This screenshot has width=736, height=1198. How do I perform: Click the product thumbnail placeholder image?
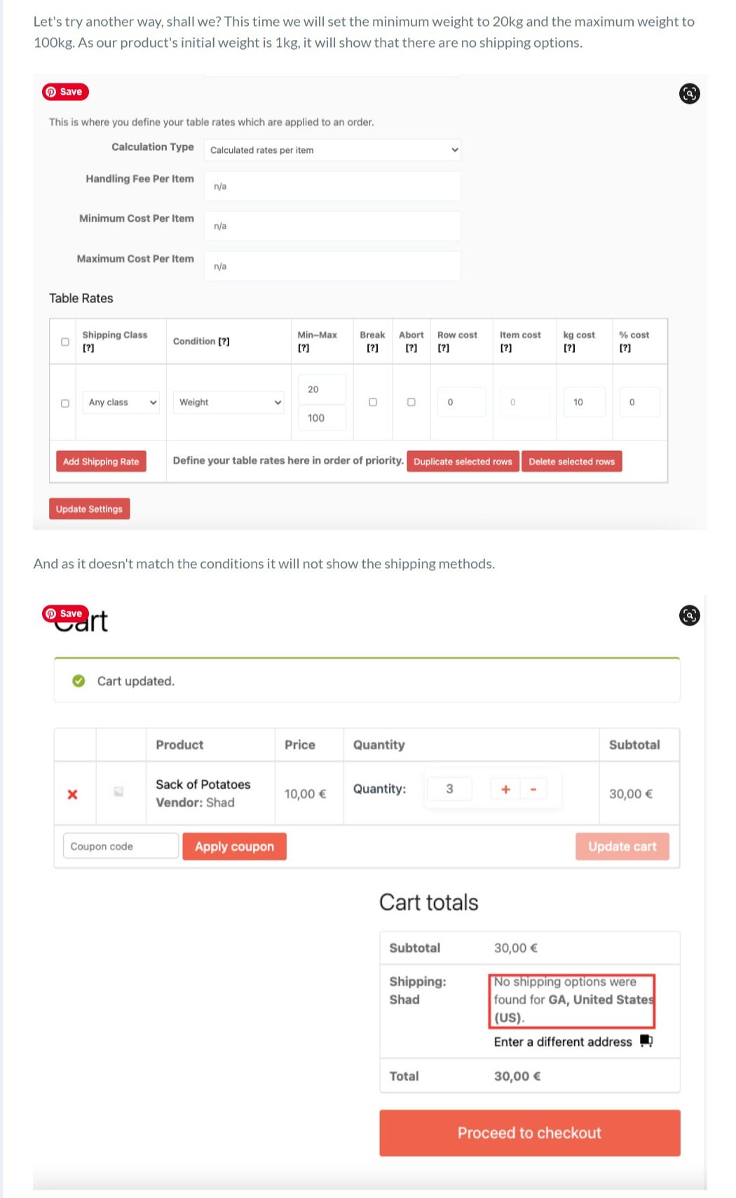(119, 791)
